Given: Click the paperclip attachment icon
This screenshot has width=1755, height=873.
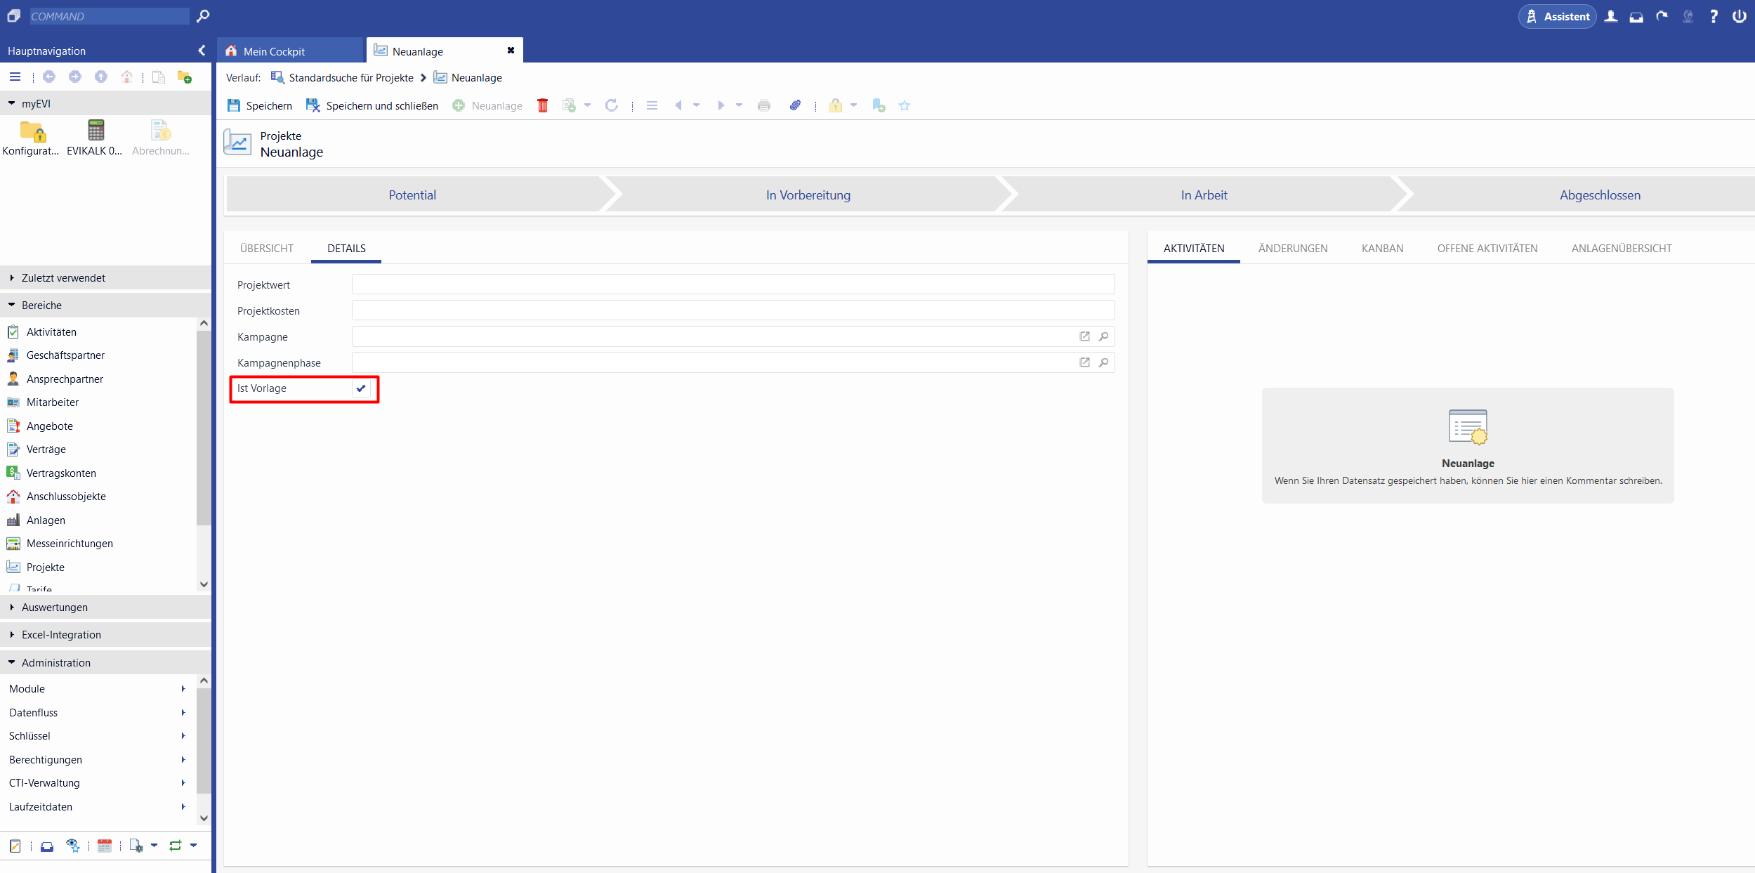Looking at the screenshot, I should pos(794,105).
